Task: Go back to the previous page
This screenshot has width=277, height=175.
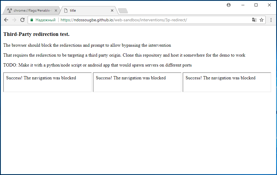Action: 6,20
